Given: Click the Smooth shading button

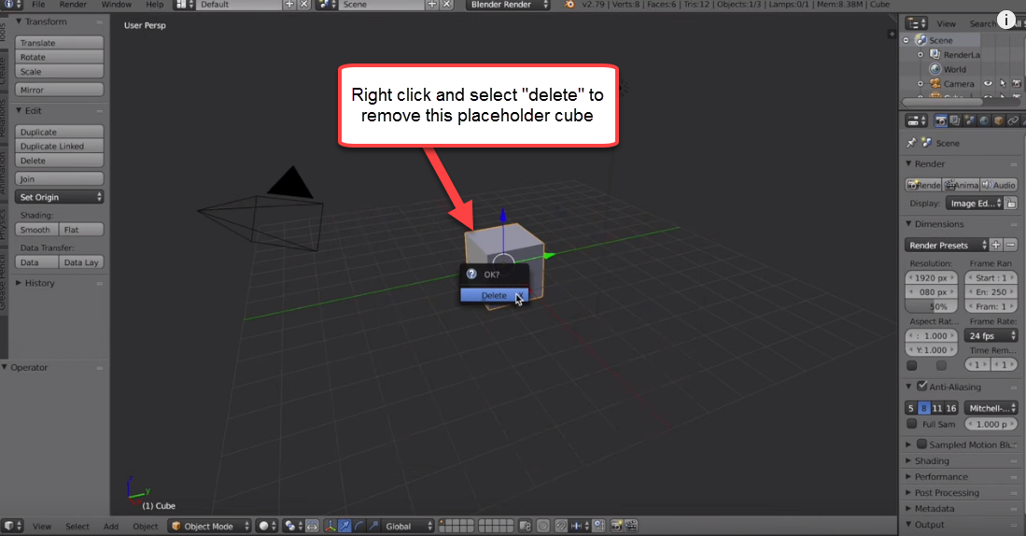Looking at the screenshot, I should pos(36,230).
